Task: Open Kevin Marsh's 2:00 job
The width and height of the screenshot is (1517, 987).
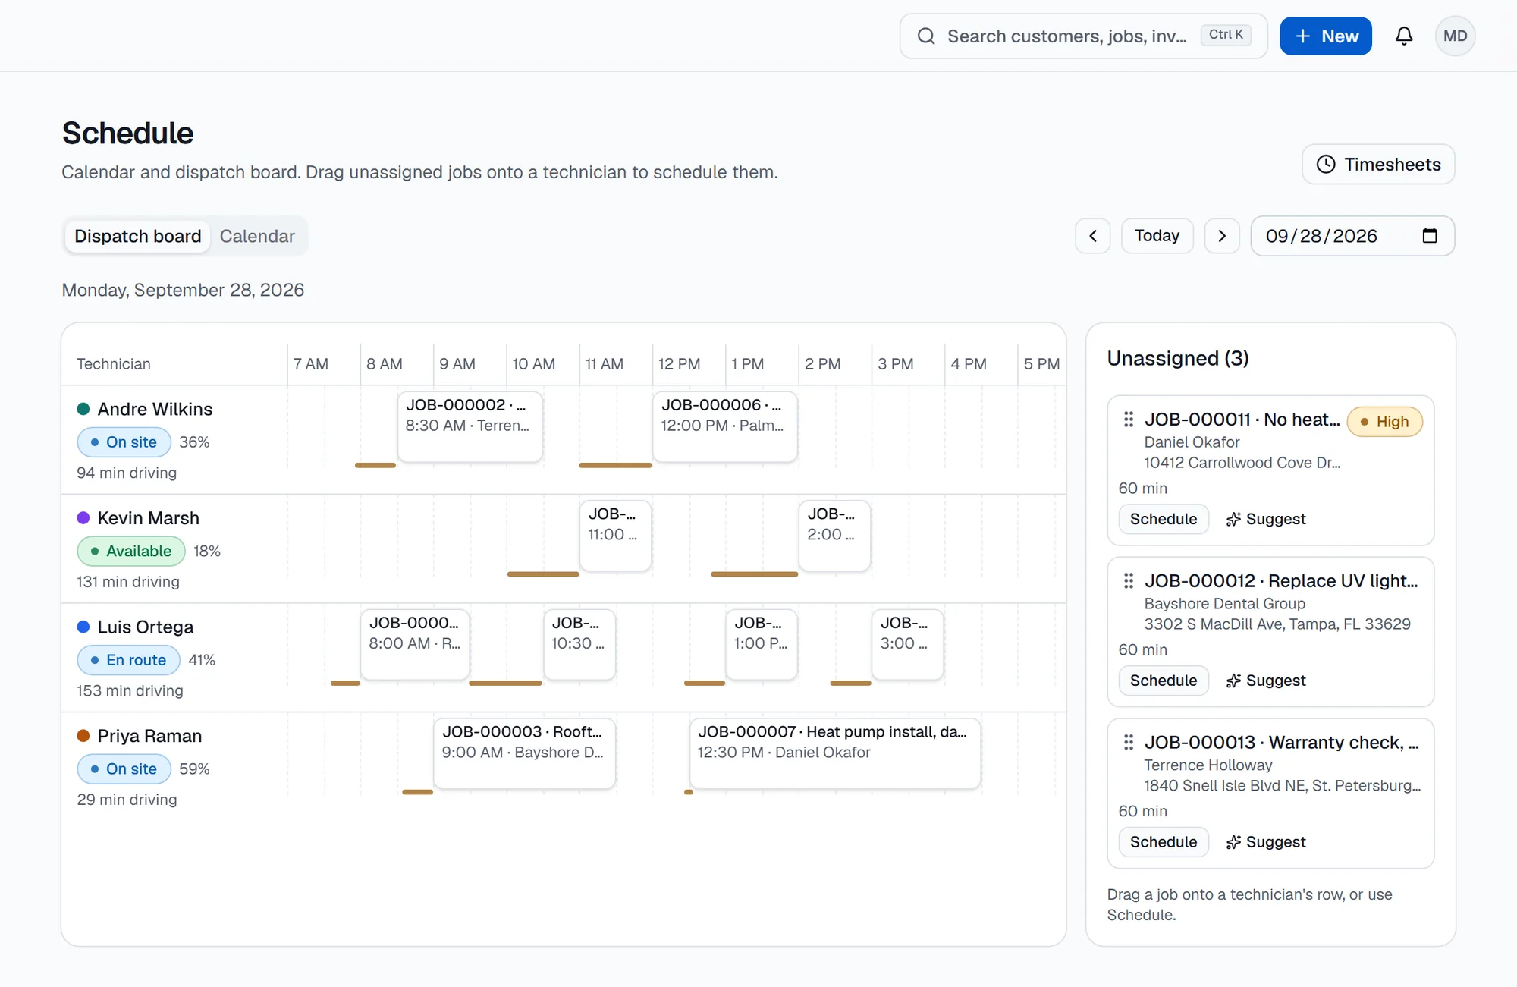Action: (x=834, y=536)
